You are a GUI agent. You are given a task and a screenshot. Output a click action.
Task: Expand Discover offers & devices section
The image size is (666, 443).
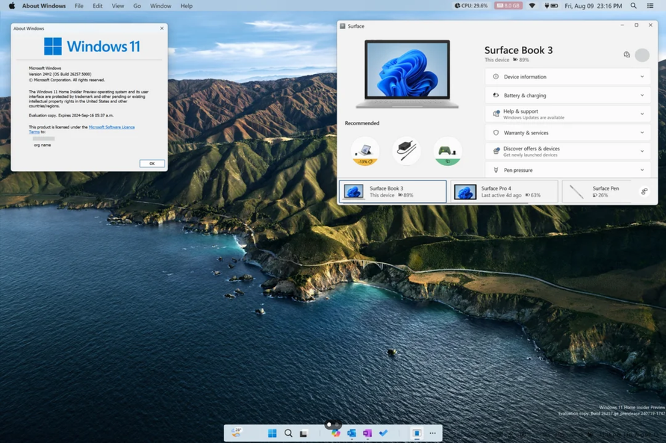tap(567, 151)
